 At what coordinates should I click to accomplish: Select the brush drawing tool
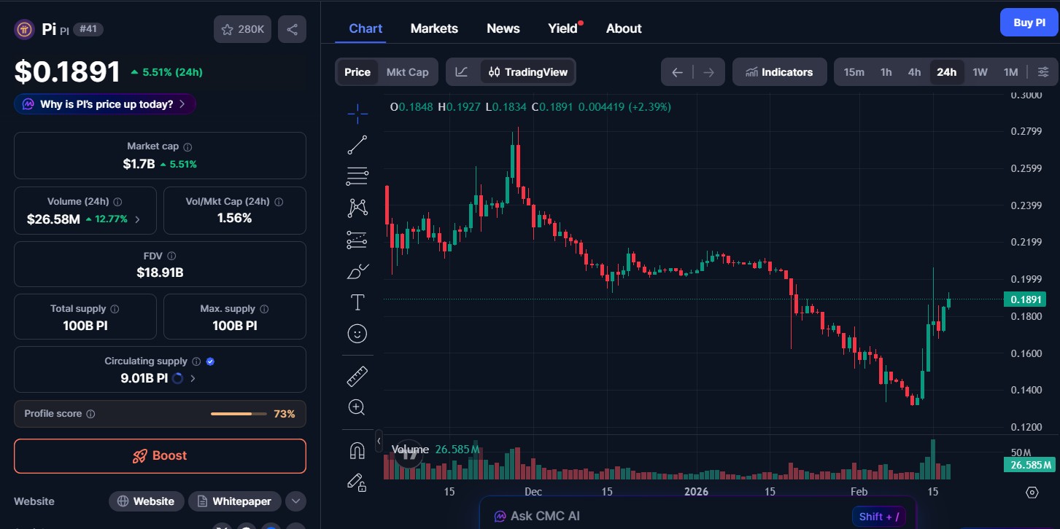pyautogui.click(x=357, y=270)
